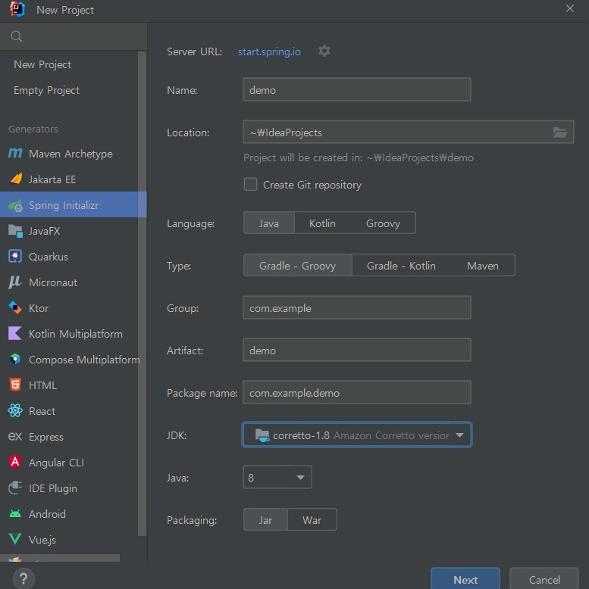Open the Java version dropdown

click(277, 478)
